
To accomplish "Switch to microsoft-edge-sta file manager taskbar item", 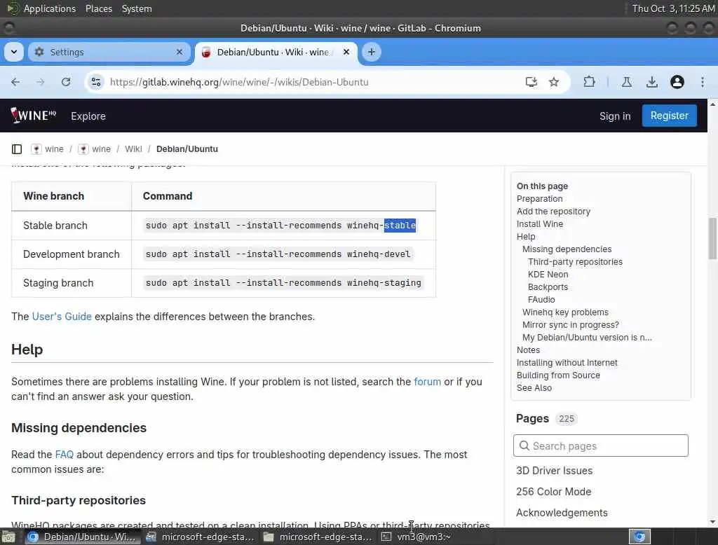I will coord(318,537).
